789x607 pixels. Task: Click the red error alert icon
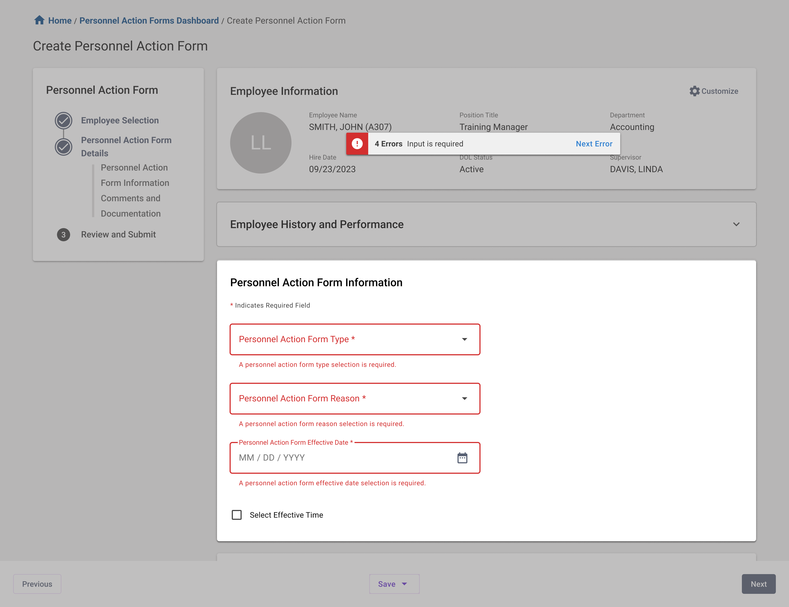click(357, 144)
